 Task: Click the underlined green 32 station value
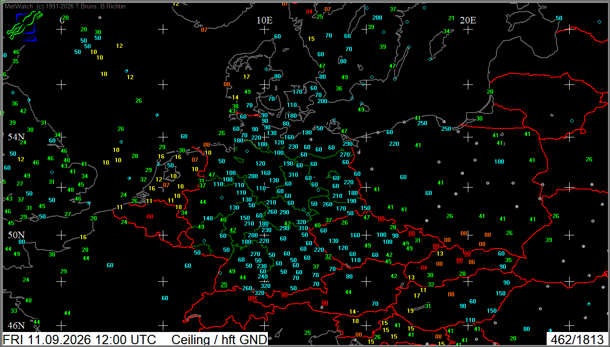point(328,256)
